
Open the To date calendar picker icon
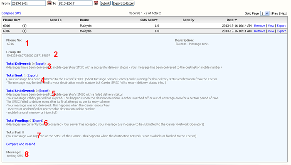[x=96, y=3]
